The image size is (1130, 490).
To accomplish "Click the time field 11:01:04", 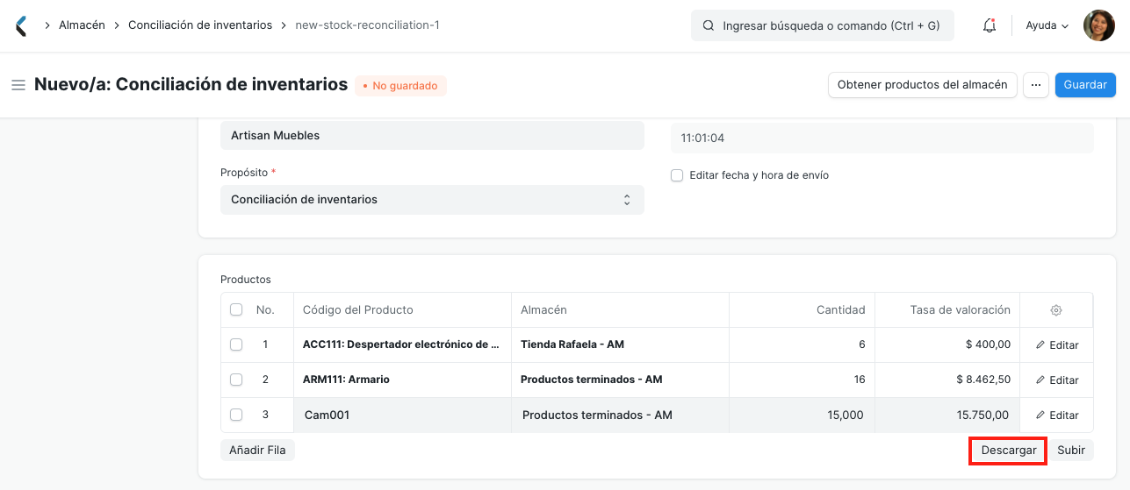I will [882, 138].
